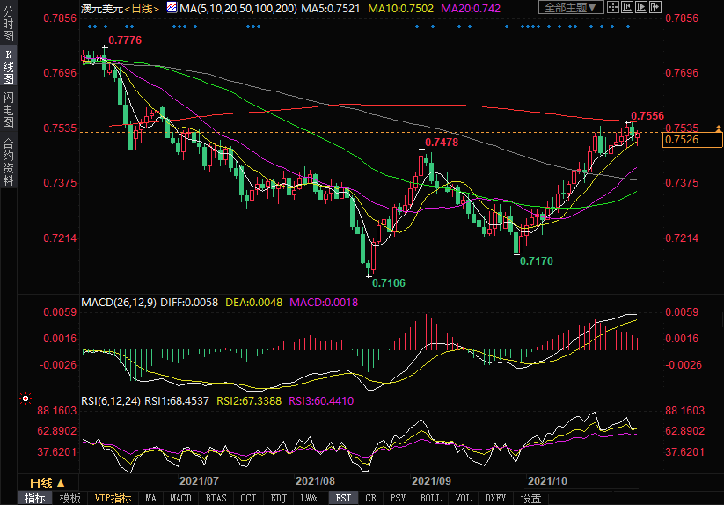Toggle the MACD indicator in bottom bar
This screenshot has width=724, height=505.
pos(180,498)
